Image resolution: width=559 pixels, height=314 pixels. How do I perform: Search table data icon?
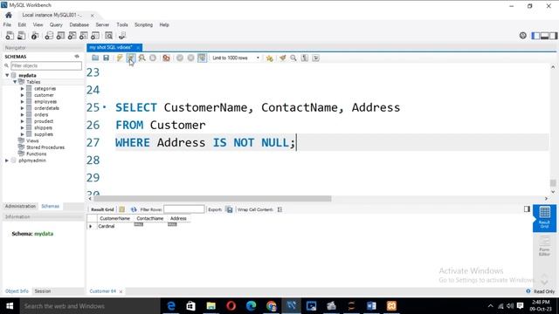108,36
